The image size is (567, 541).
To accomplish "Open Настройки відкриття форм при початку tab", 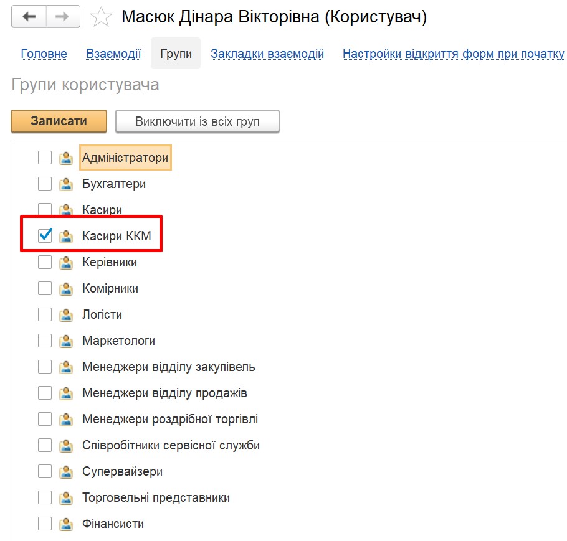I will pos(454,54).
